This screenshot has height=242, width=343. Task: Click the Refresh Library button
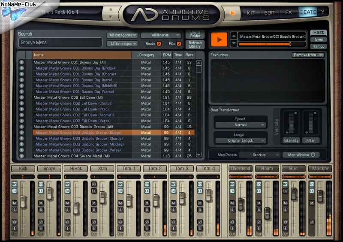coord(195,45)
